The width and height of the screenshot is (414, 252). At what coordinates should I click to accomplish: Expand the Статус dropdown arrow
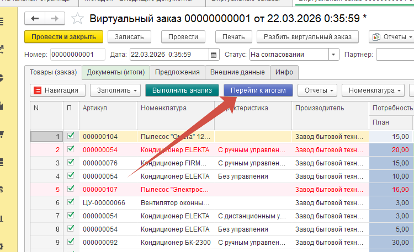tap(333, 55)
